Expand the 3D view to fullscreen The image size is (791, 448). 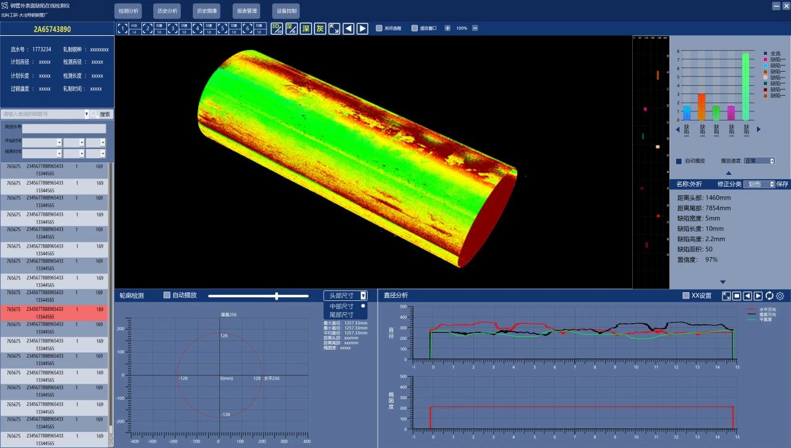point(334,28)
